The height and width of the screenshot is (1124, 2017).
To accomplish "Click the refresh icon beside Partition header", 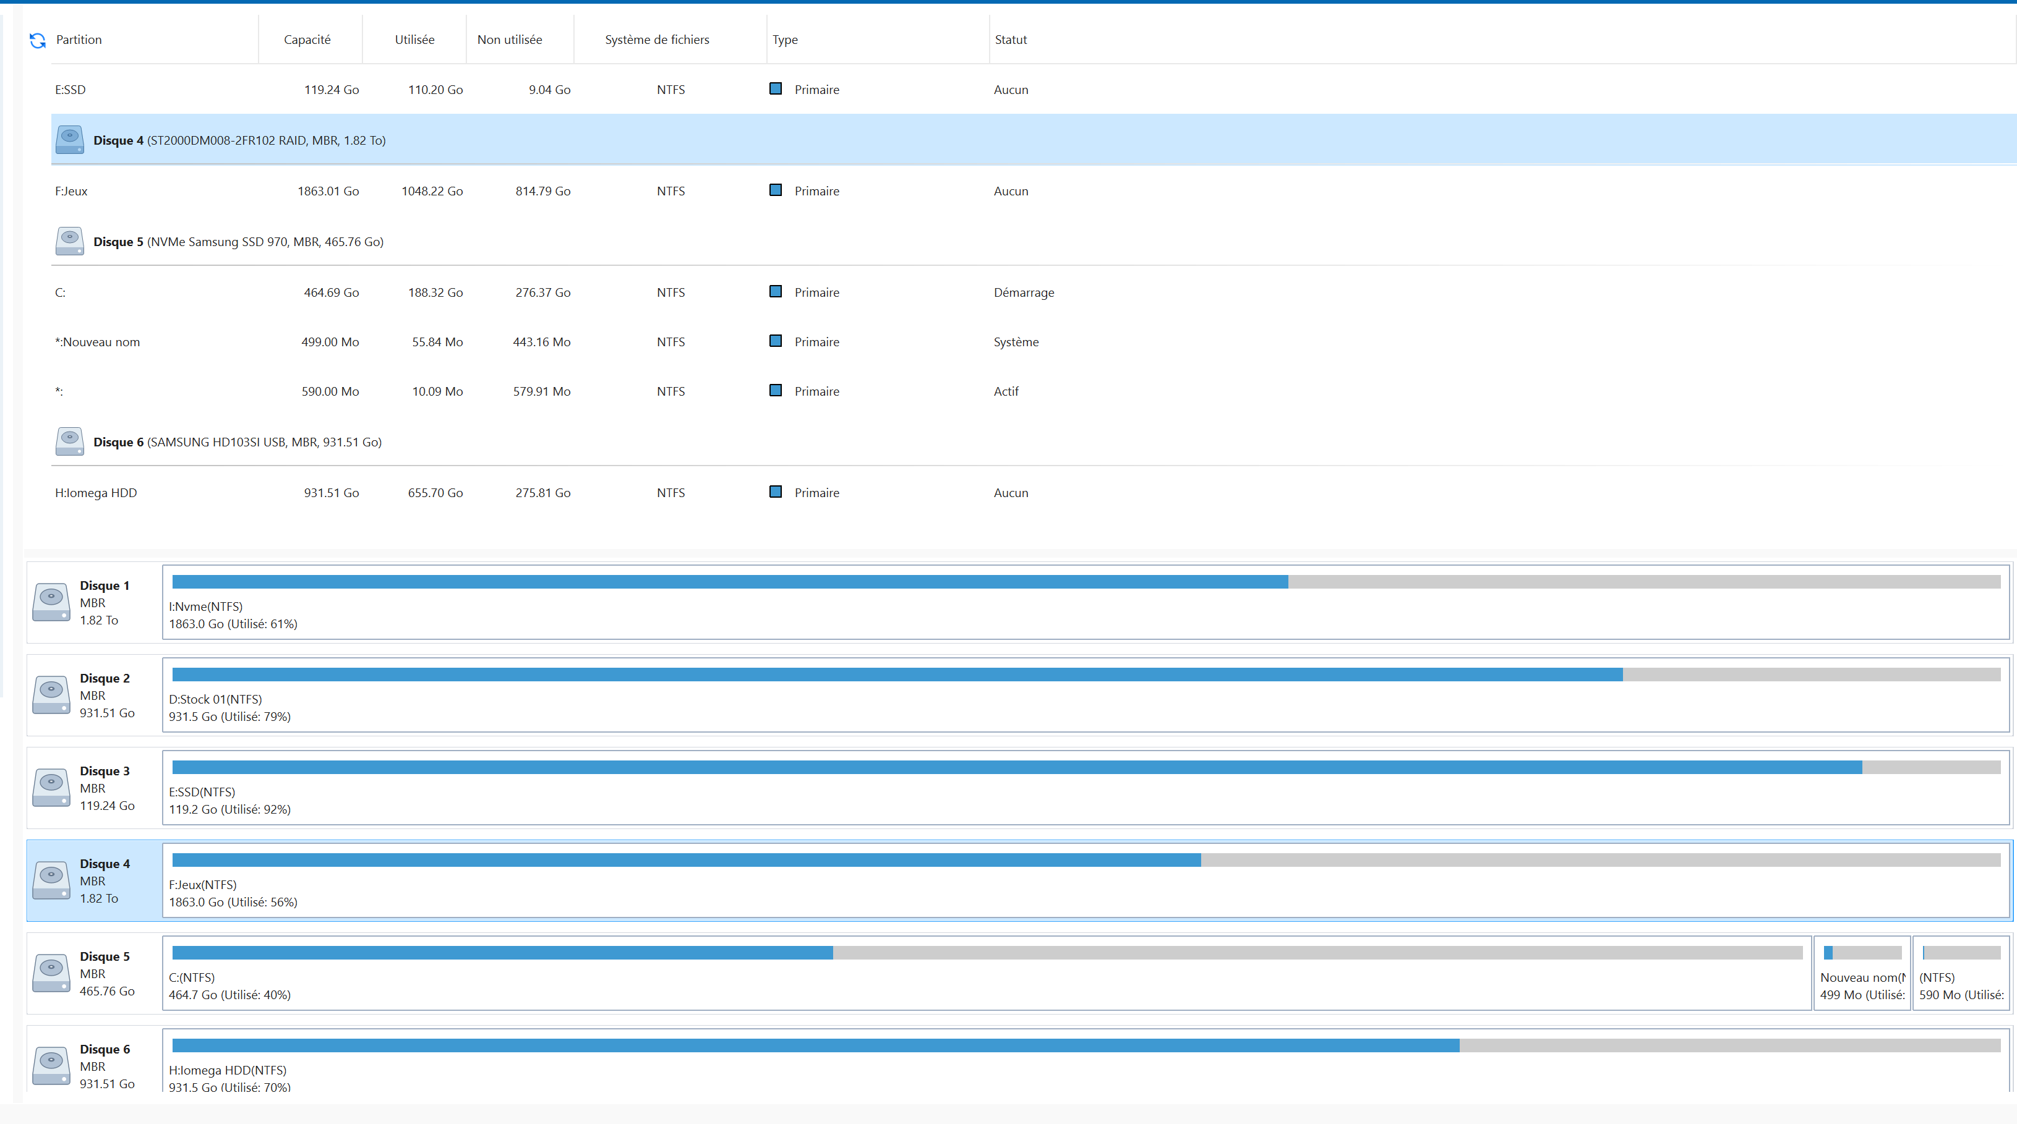I will (36, 40).
